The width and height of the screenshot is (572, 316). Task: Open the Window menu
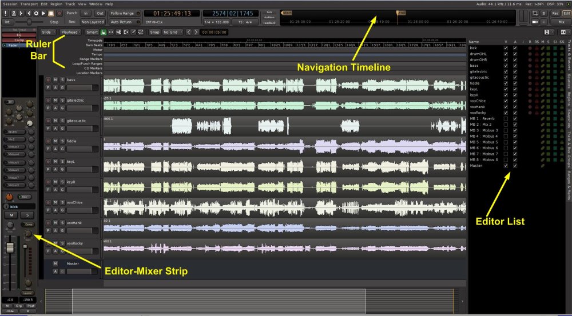coord(96,4)
